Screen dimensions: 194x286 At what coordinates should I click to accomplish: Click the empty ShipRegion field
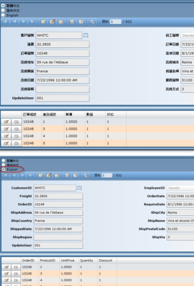click(x=58, y=237)
